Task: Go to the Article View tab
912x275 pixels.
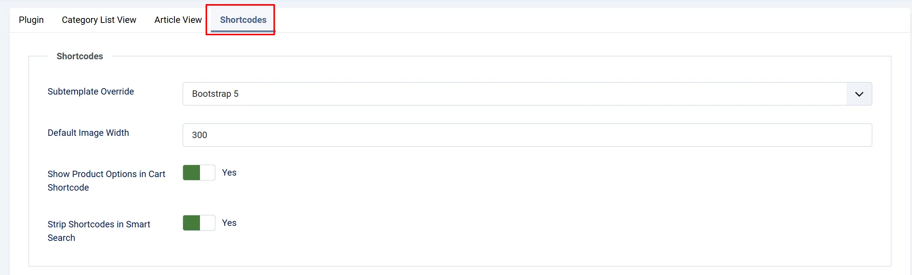Action: 178,20
